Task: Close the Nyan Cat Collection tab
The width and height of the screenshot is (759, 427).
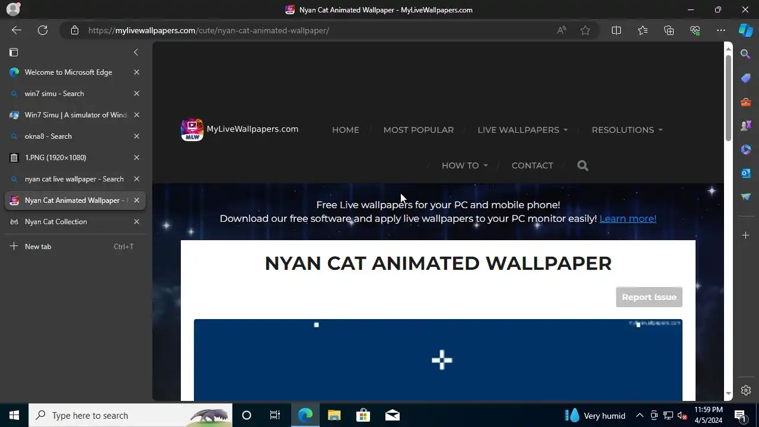Action: pyautogui.click(x=136, y=222)
